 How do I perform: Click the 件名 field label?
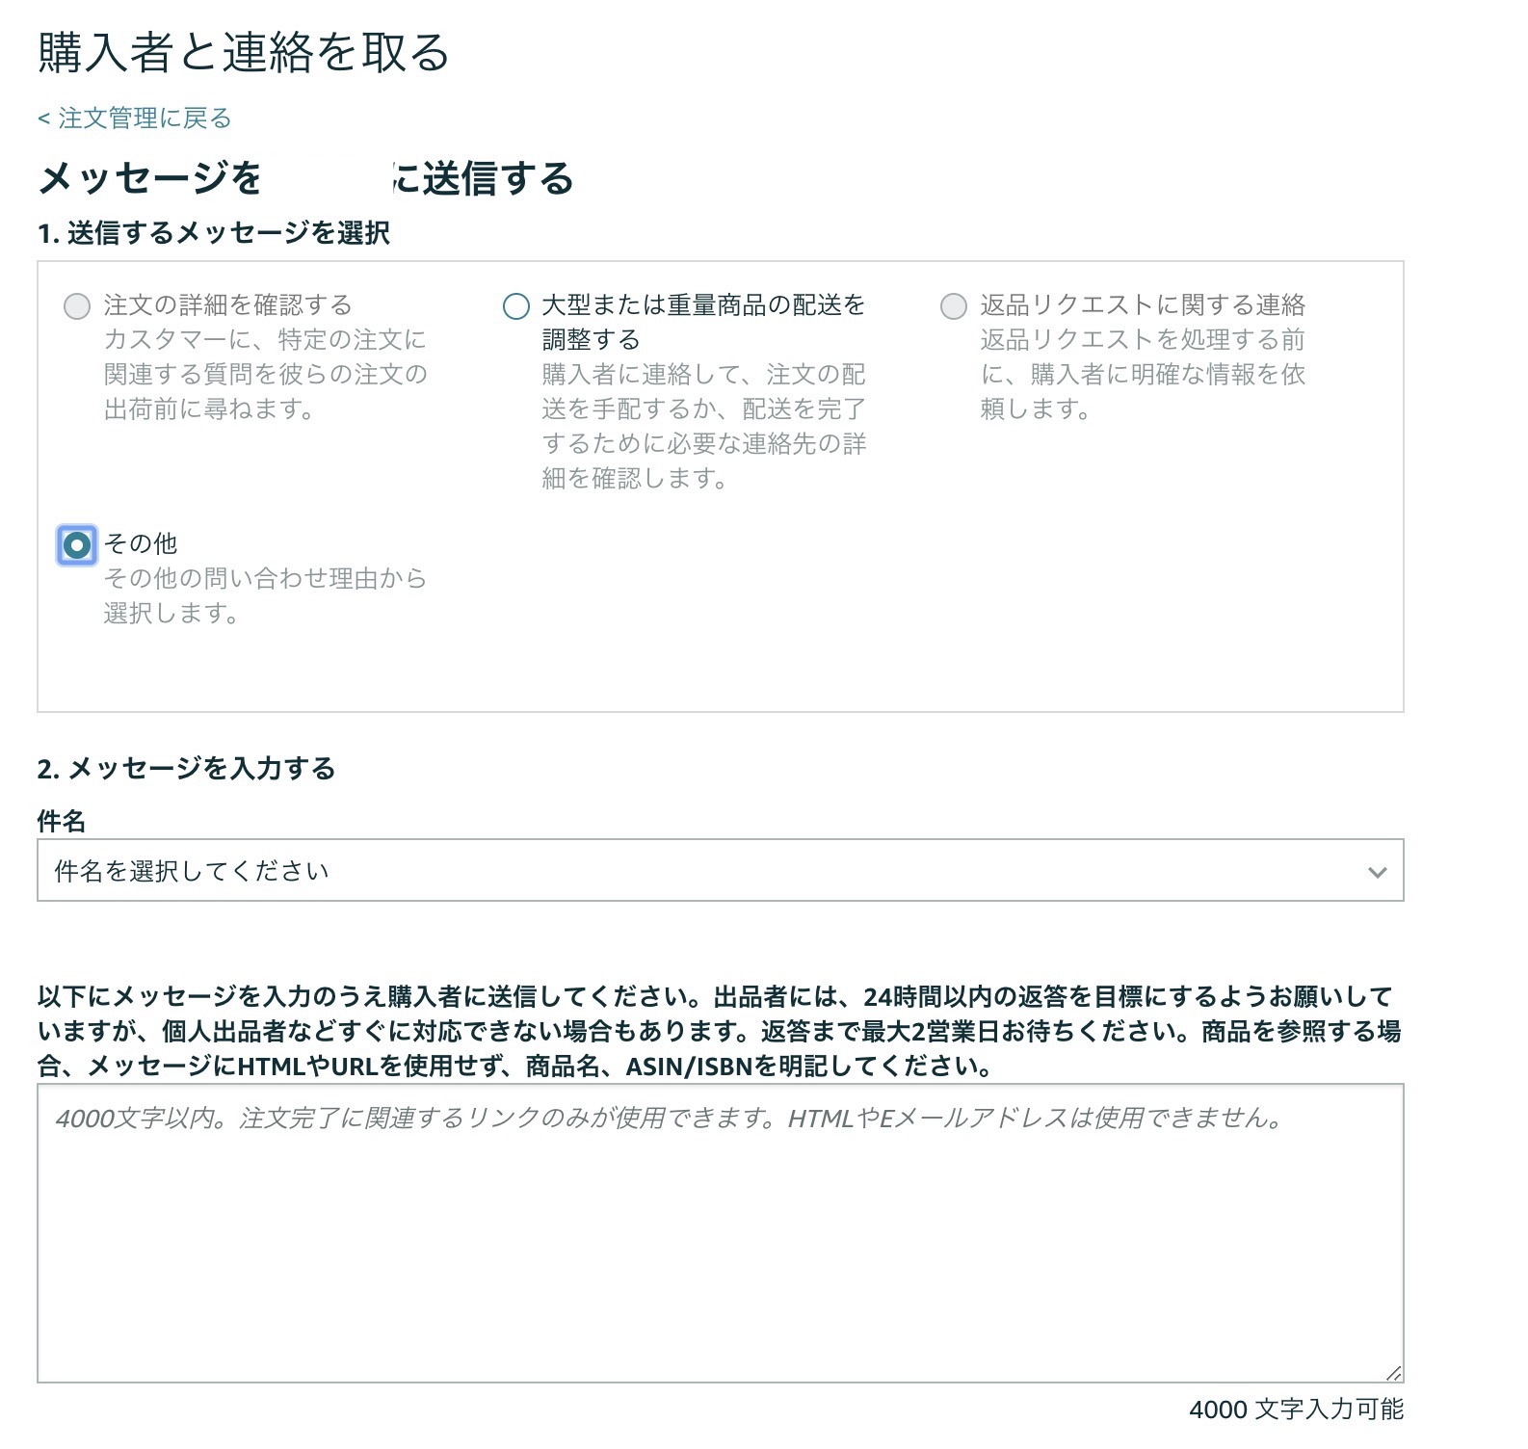tap(62, 822)
